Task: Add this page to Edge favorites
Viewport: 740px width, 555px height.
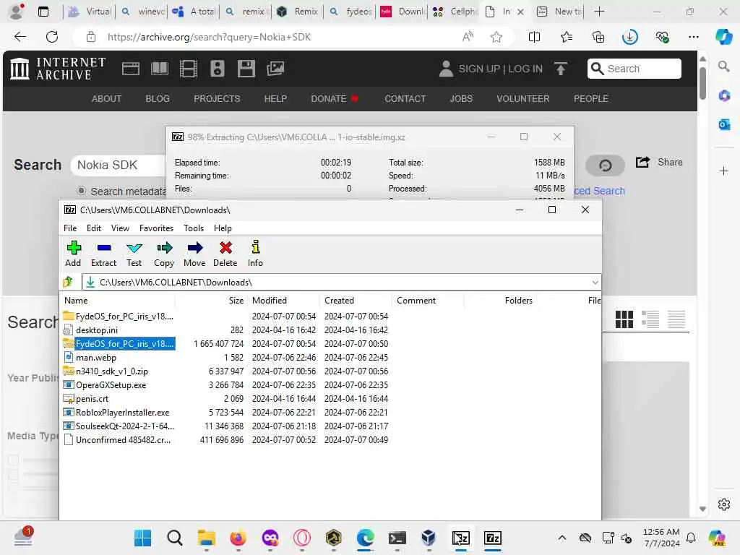Action: 496,37
